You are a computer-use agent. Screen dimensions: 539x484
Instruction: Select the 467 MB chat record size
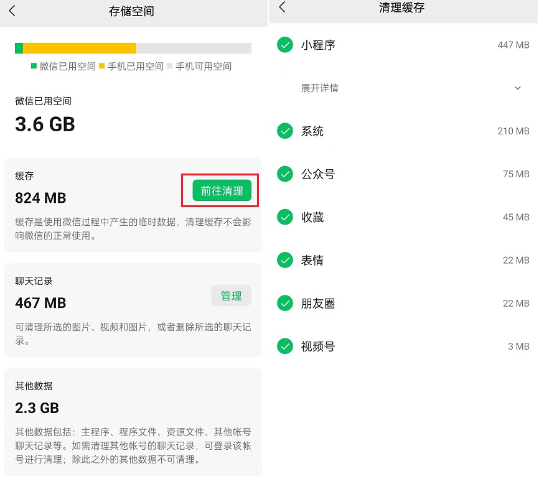pyautogui.click(x=40, y=303)
